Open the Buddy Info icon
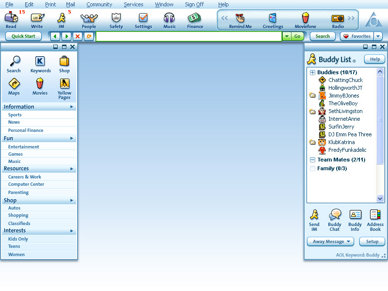 [x=356, y=215]
